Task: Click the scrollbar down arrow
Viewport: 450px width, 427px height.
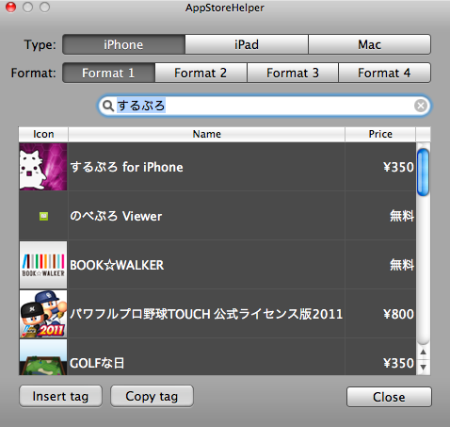Action: [423, 367]
